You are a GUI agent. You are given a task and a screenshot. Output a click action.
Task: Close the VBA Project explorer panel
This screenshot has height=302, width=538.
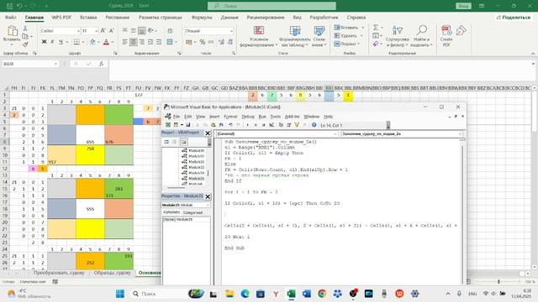208,133
